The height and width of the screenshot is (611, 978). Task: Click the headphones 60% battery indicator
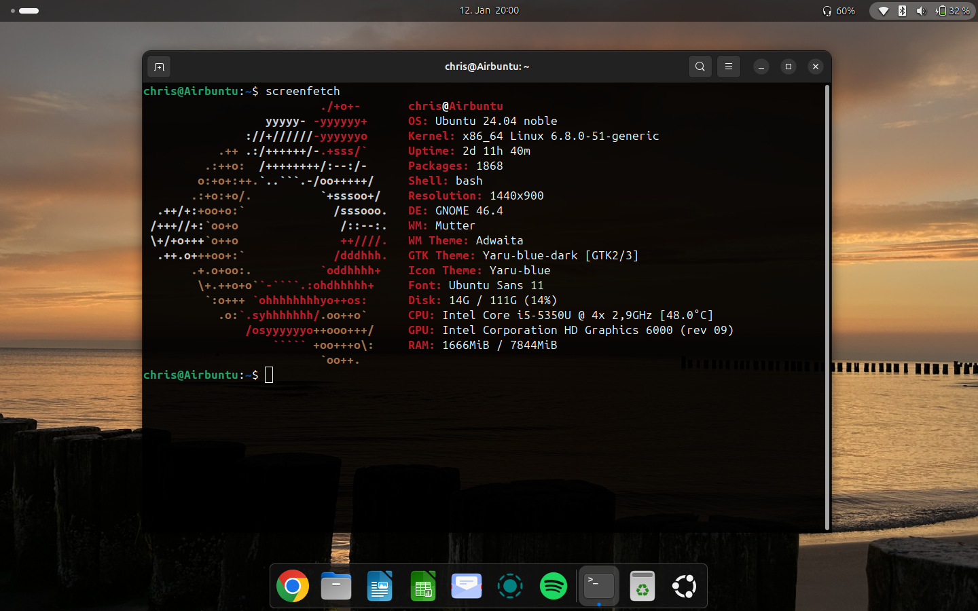[838, 11]
